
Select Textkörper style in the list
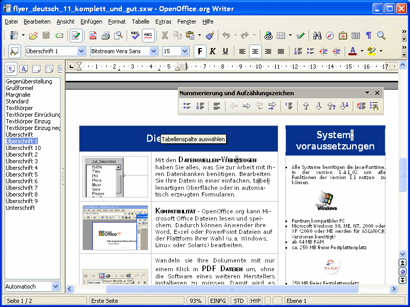tap(19, 108)
